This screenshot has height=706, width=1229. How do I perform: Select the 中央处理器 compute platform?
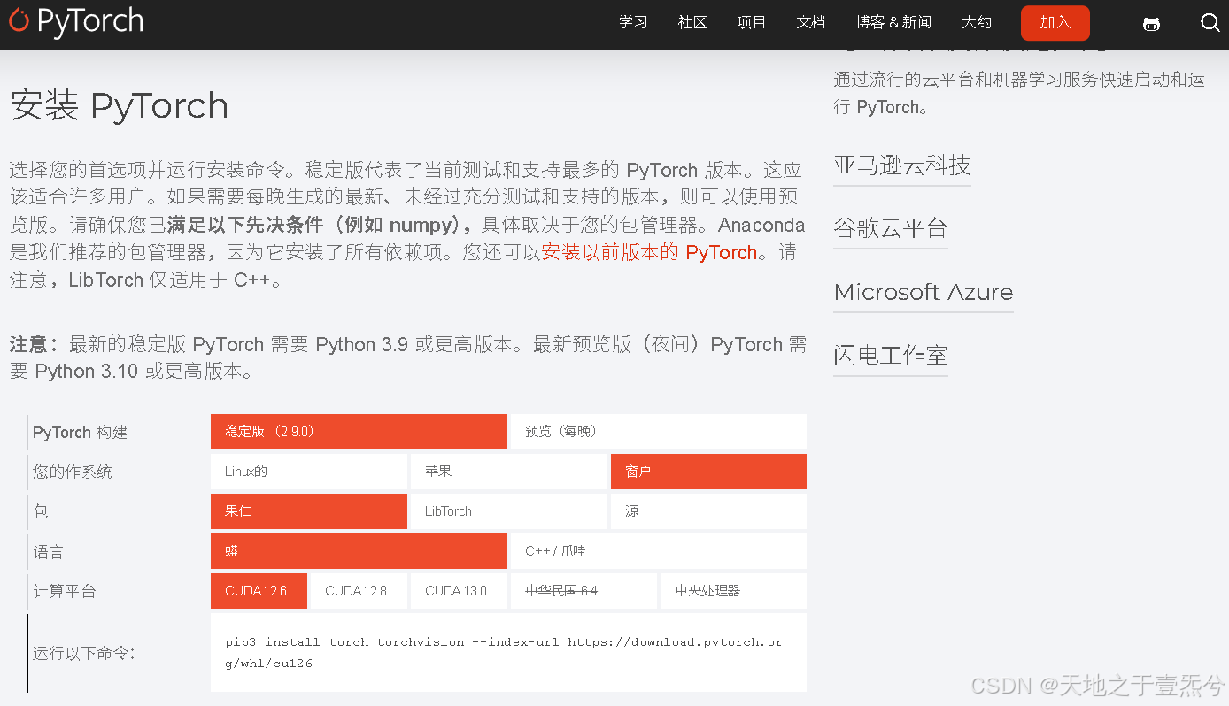733,591
